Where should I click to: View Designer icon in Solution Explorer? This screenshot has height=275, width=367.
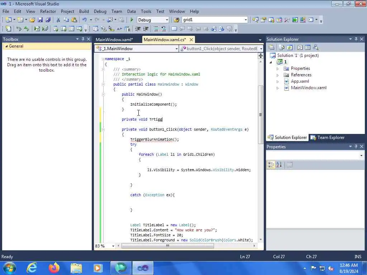(308, 48)
